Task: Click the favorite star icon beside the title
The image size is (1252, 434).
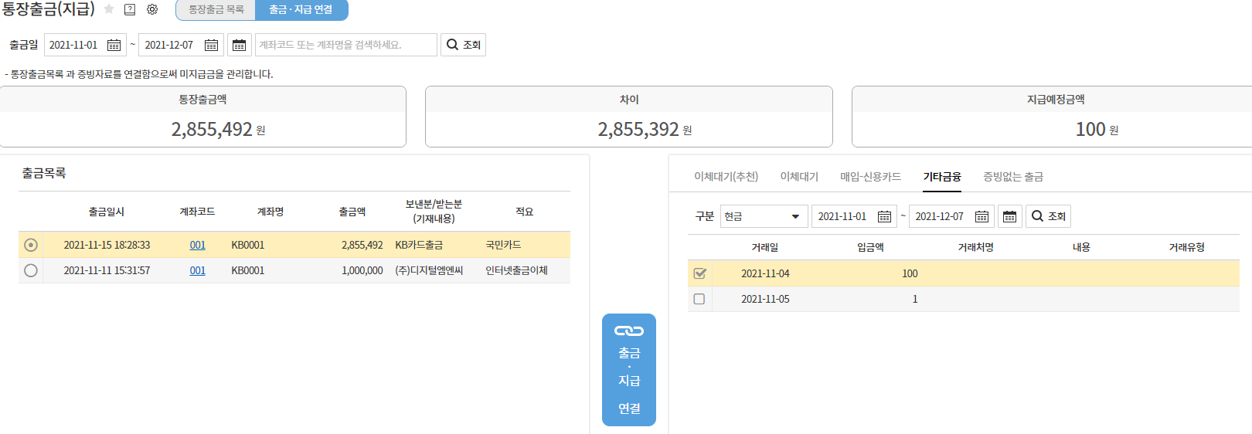Action: pyautogui.click(x=109, y=9)
